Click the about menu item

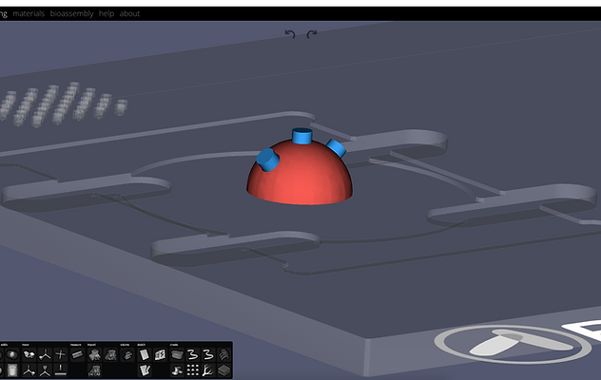[130, 13]
